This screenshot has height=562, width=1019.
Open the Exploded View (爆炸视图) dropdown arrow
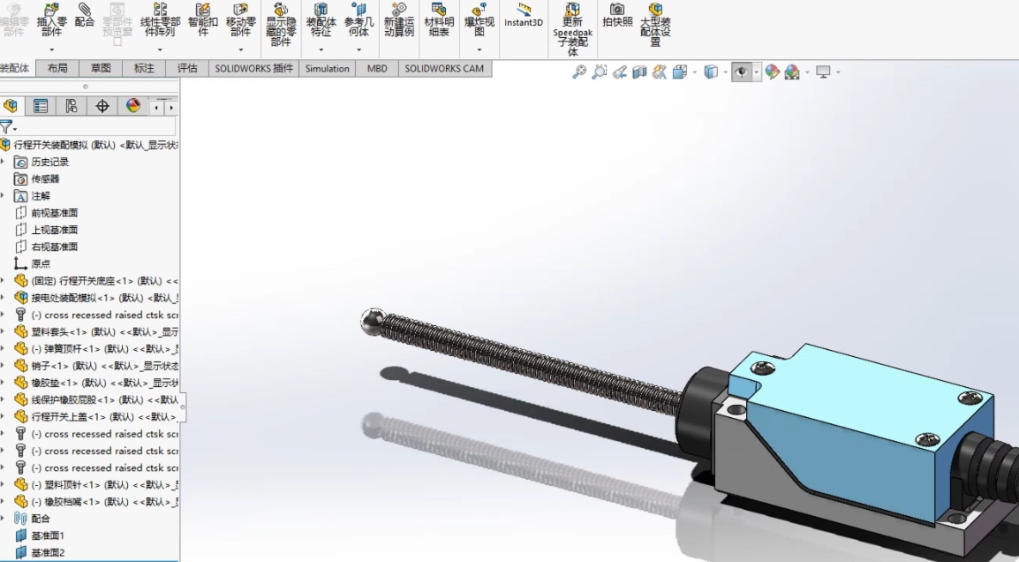point(479,50)
